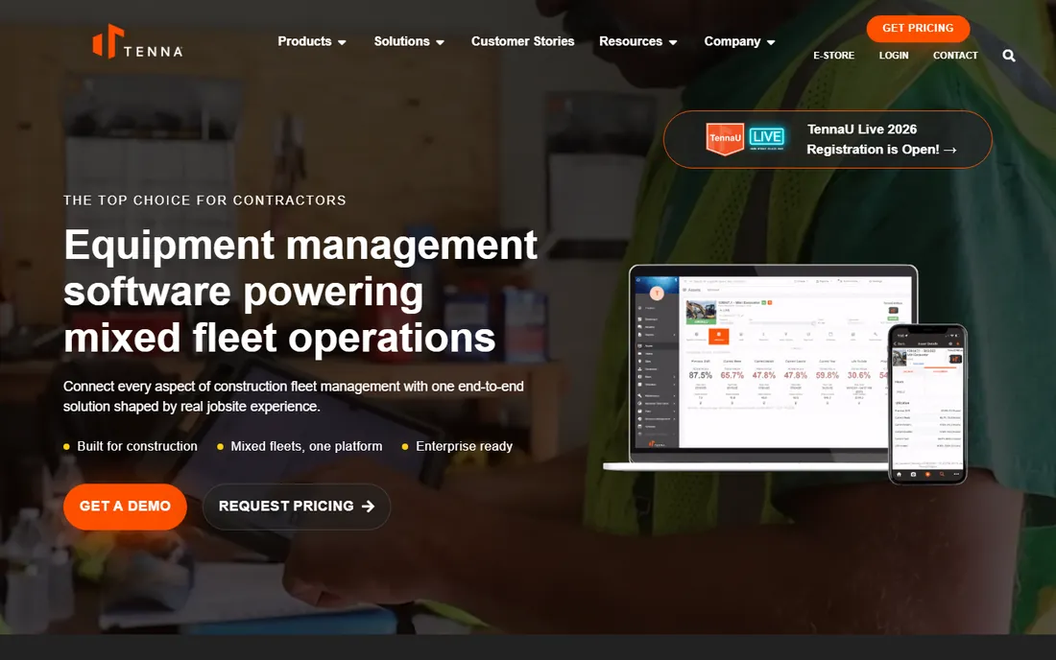Click the Equipment management headline

point(300,291)
